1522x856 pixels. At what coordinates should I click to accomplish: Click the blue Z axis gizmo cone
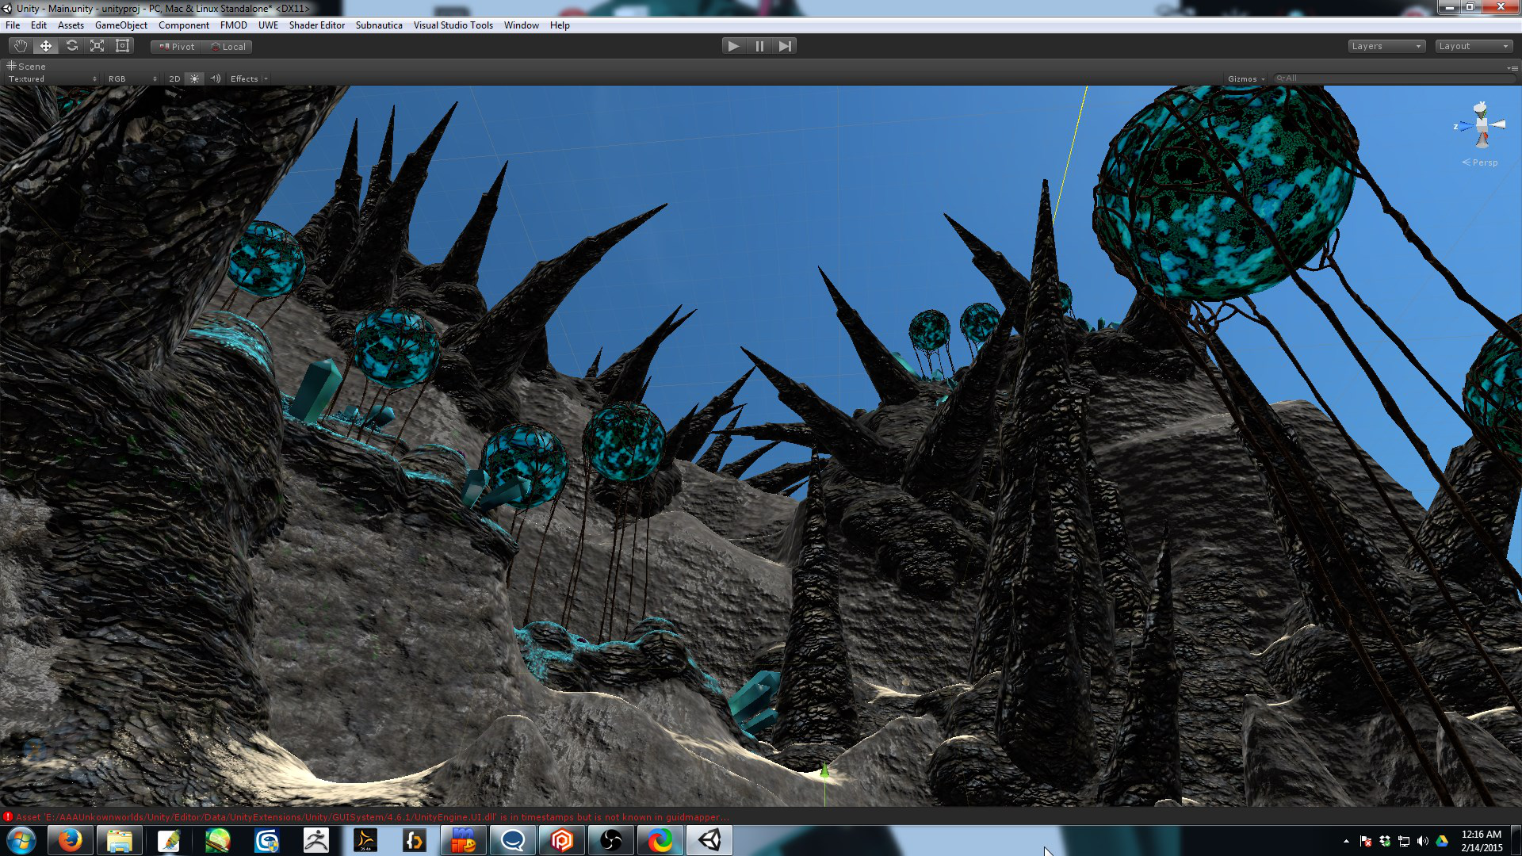pyautogui.click(x=1467, y=125)
